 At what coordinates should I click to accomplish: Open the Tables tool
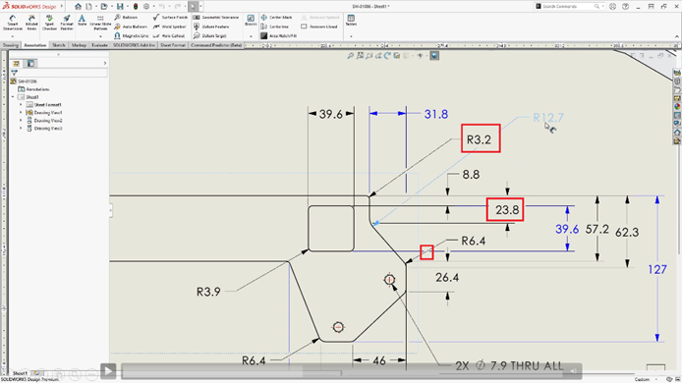pyautogui.click(x=351, y=20)
